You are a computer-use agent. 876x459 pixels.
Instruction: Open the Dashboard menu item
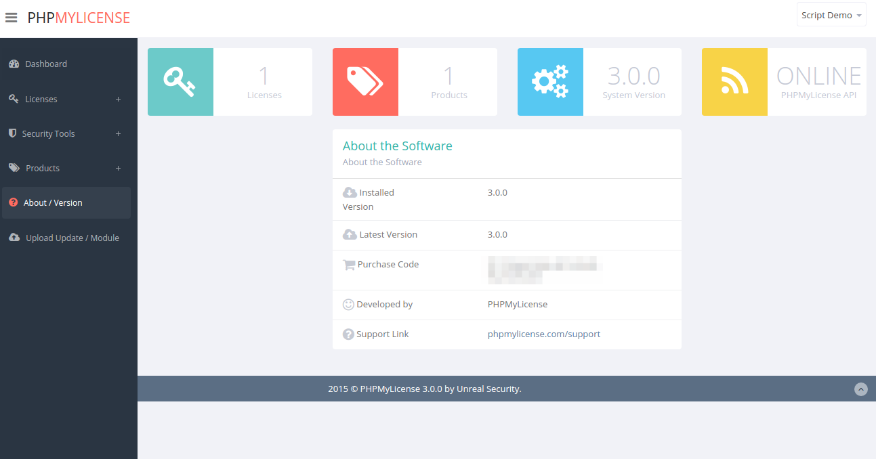click(x=46, y=64)
